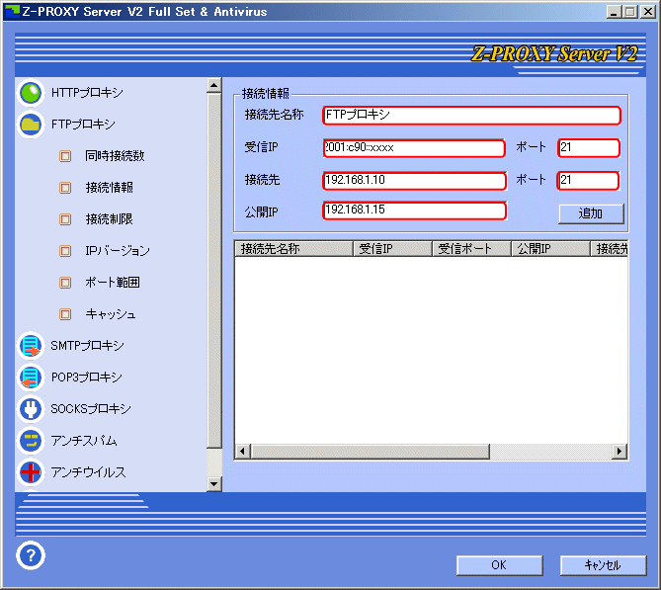Click the square icon beside 接続制限
This screenshot has height=590, width=661.
tap(65, 219)
